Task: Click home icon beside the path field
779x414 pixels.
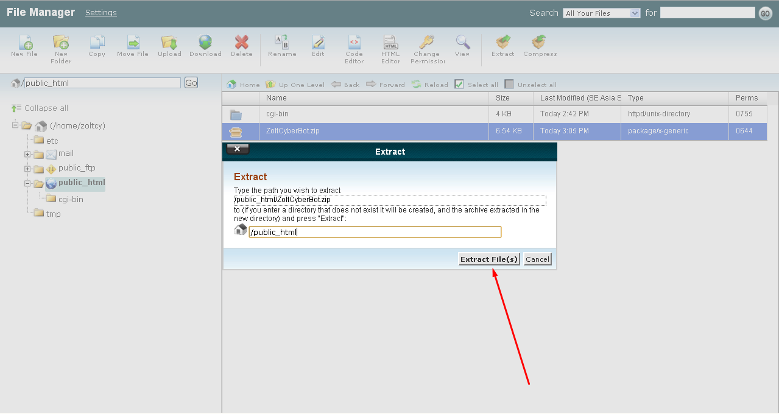Action: [16, 83]
